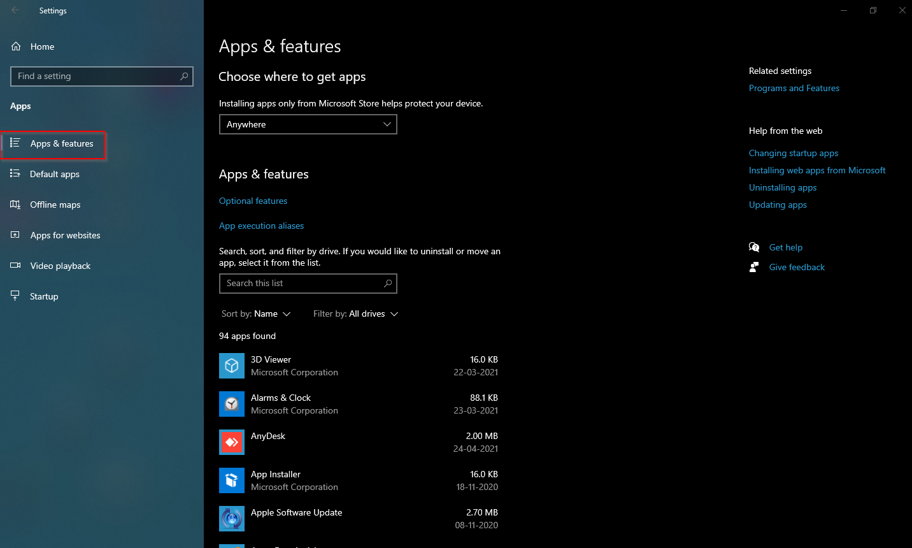
Task: Click the Alarms & Clock app icon
Action: tap(232, 404)
